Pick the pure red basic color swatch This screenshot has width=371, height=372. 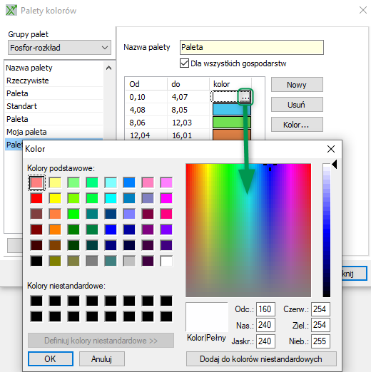36,198
